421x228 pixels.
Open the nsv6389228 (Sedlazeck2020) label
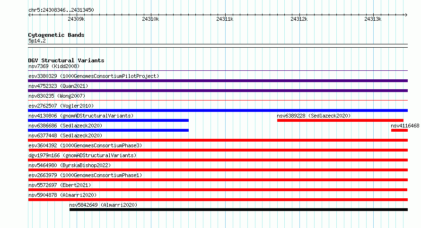click(314, 116)
